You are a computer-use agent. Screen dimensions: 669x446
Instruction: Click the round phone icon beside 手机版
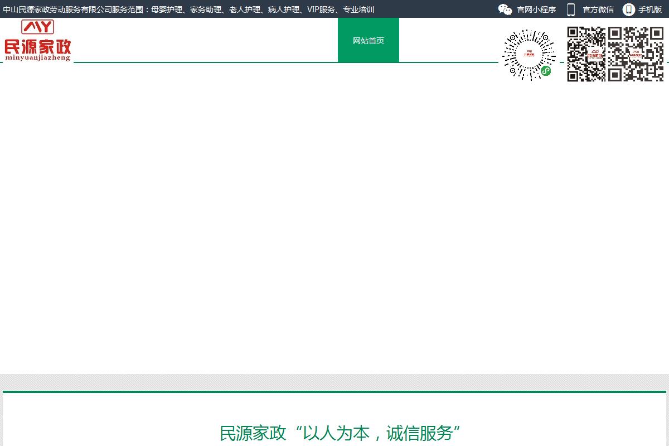point(629,9)
